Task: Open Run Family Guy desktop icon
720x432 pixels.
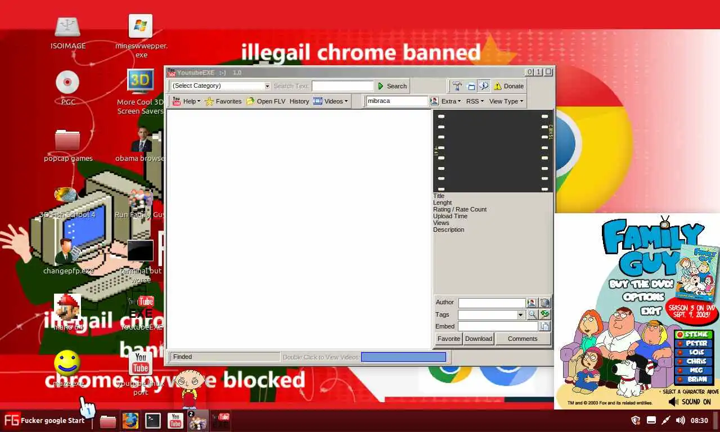Action: tap(140, 204)
